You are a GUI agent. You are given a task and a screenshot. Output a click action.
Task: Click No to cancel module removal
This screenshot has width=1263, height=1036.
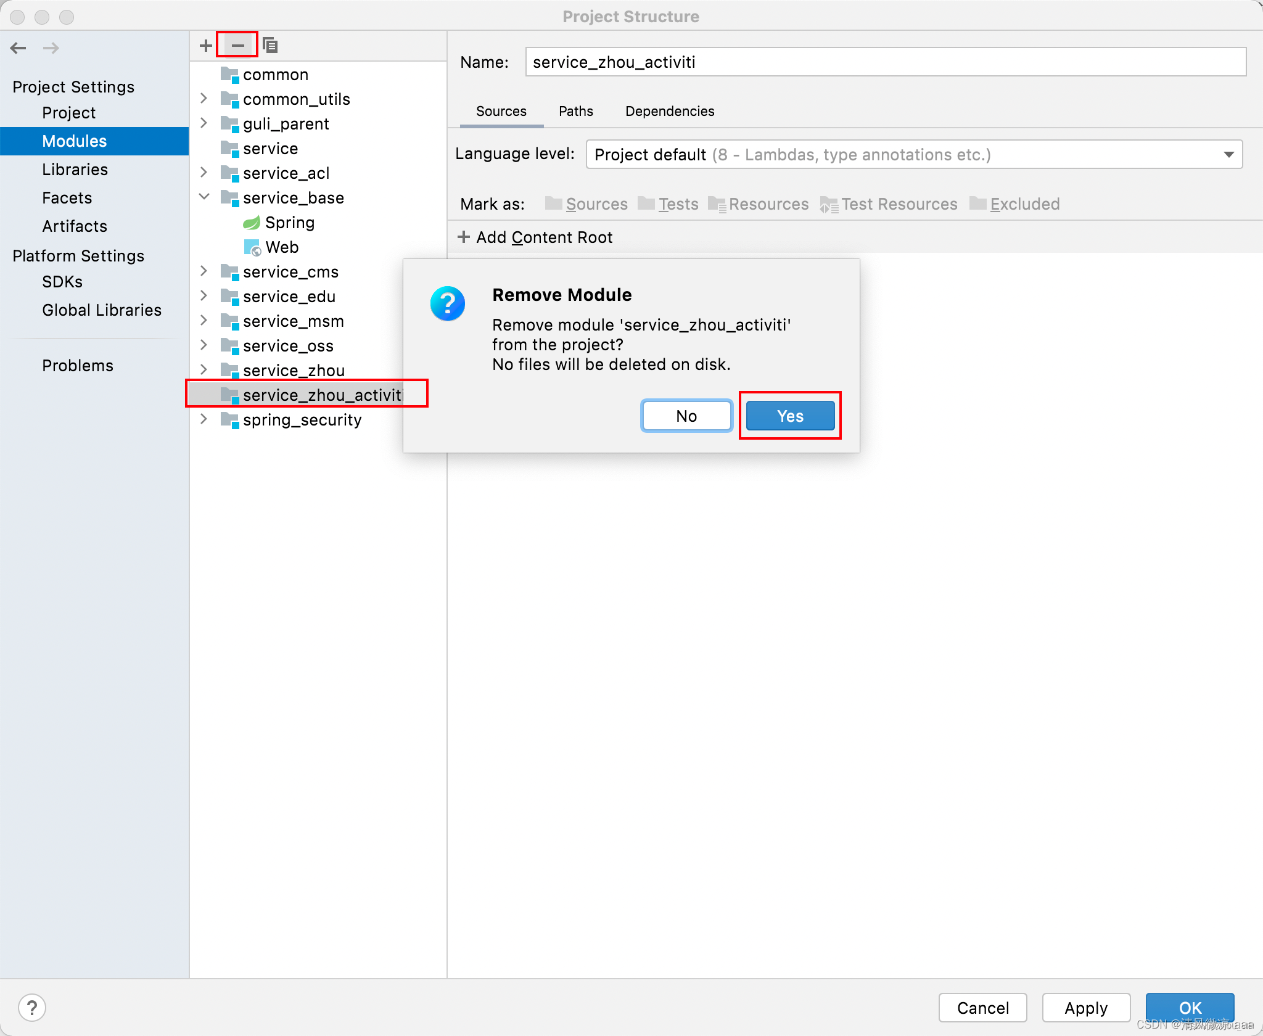pos(687,416)
